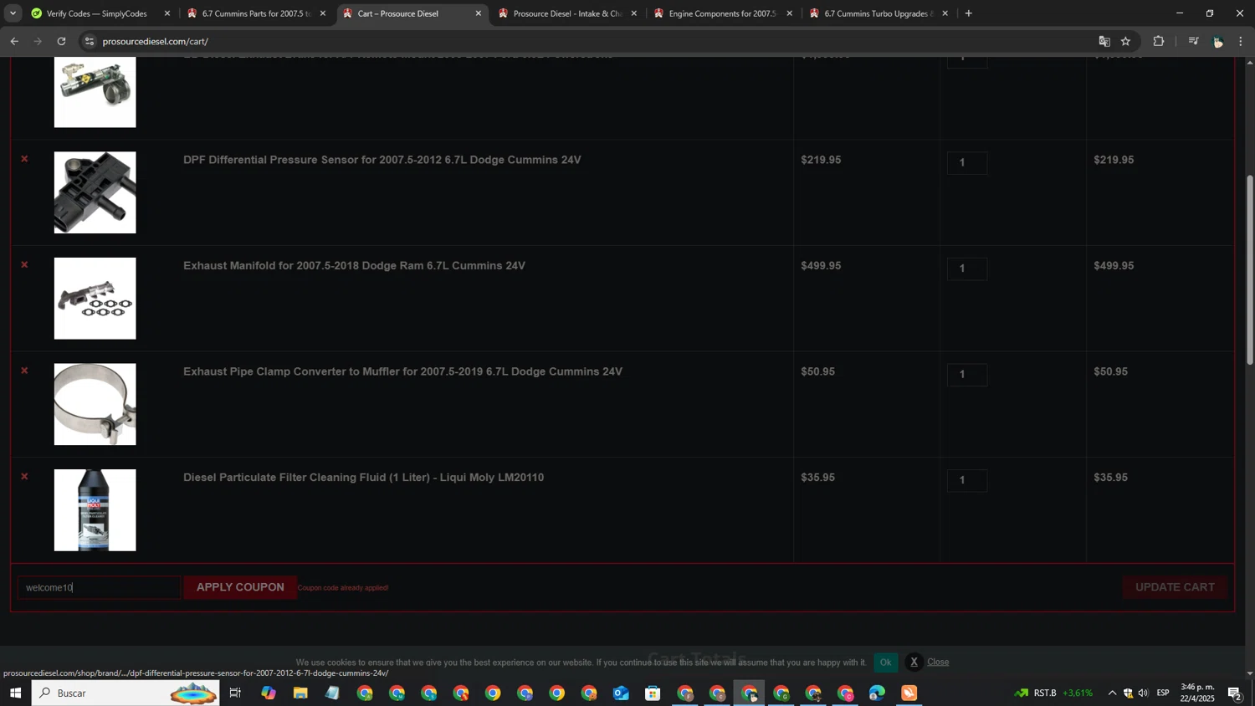This screenshot has height=706, width=1255.
Task: View site information for prosourcediesel.com
Action: [x=90, y=41]
